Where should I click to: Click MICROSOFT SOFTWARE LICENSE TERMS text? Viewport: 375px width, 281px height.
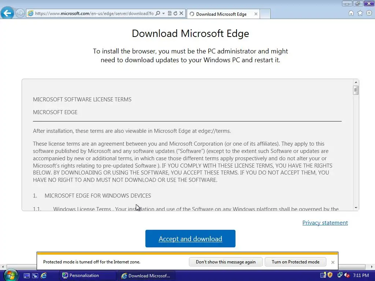tap(82, 100)
